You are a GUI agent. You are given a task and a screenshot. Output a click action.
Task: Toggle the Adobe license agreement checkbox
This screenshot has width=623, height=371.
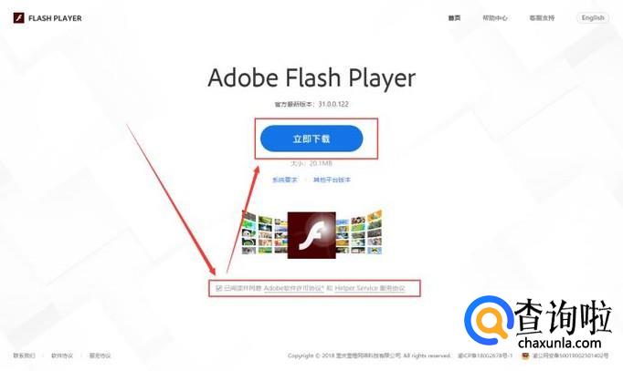point(219,288)
